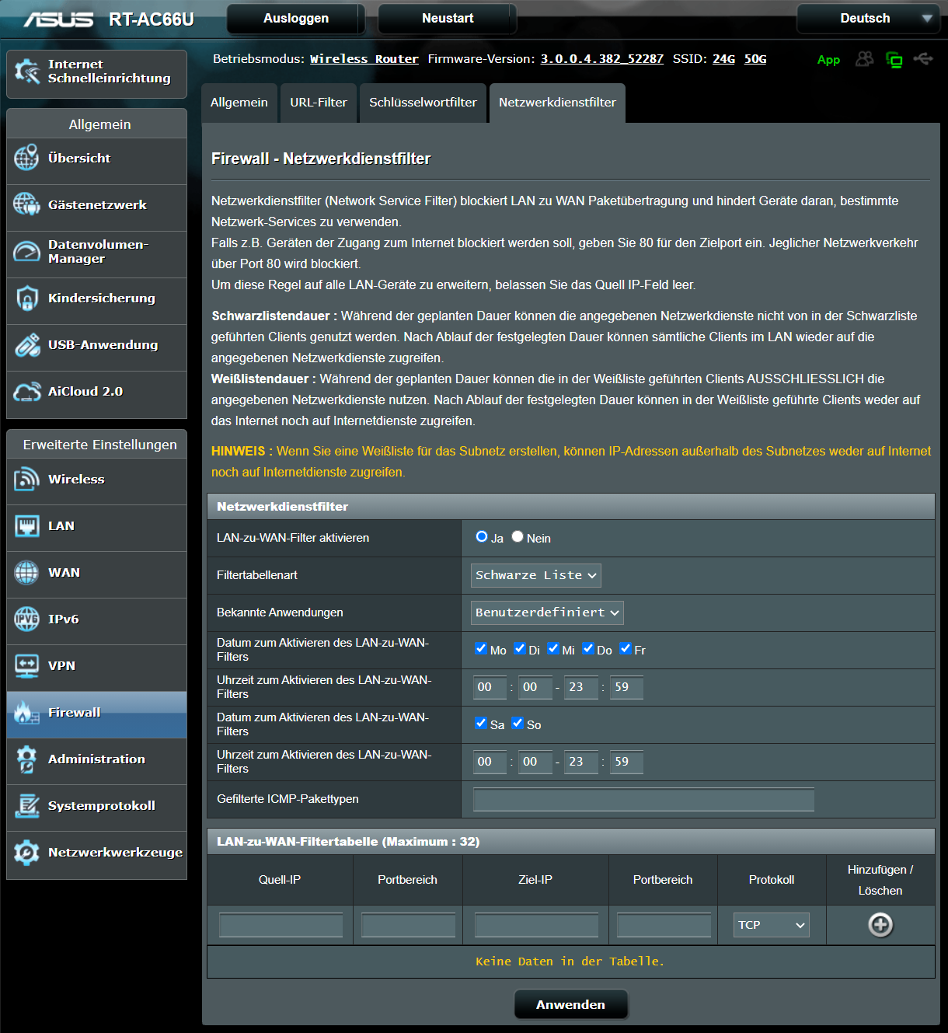948x1033 pixels.
Task: Switch to the Schlüsselwortfilter tab
Action: point(423,103)
